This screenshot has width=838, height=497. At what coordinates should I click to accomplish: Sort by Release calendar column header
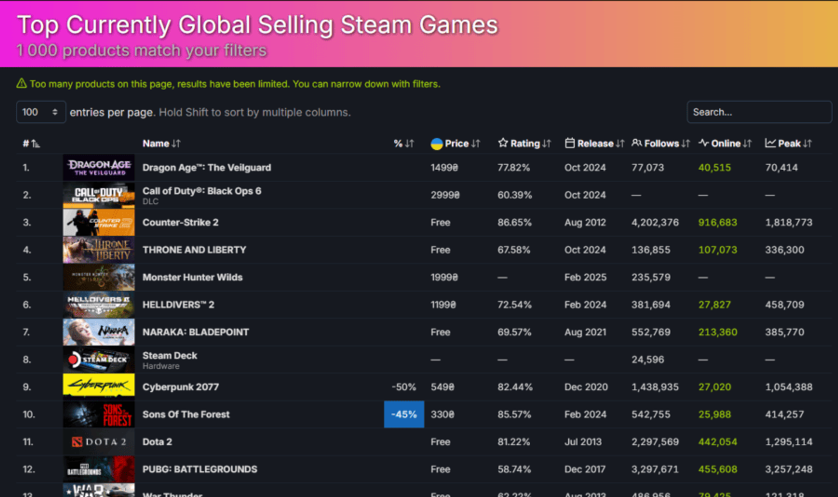[594, 144]
